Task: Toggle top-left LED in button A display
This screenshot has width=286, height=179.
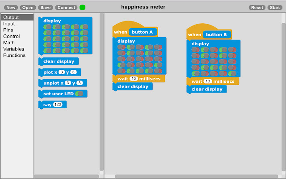Action: tap(122, 47)
